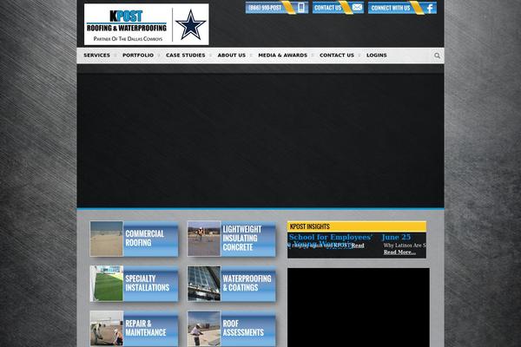Open the Portfolio menu
Viewport: 521px width, 347px height.
[138, 56]
